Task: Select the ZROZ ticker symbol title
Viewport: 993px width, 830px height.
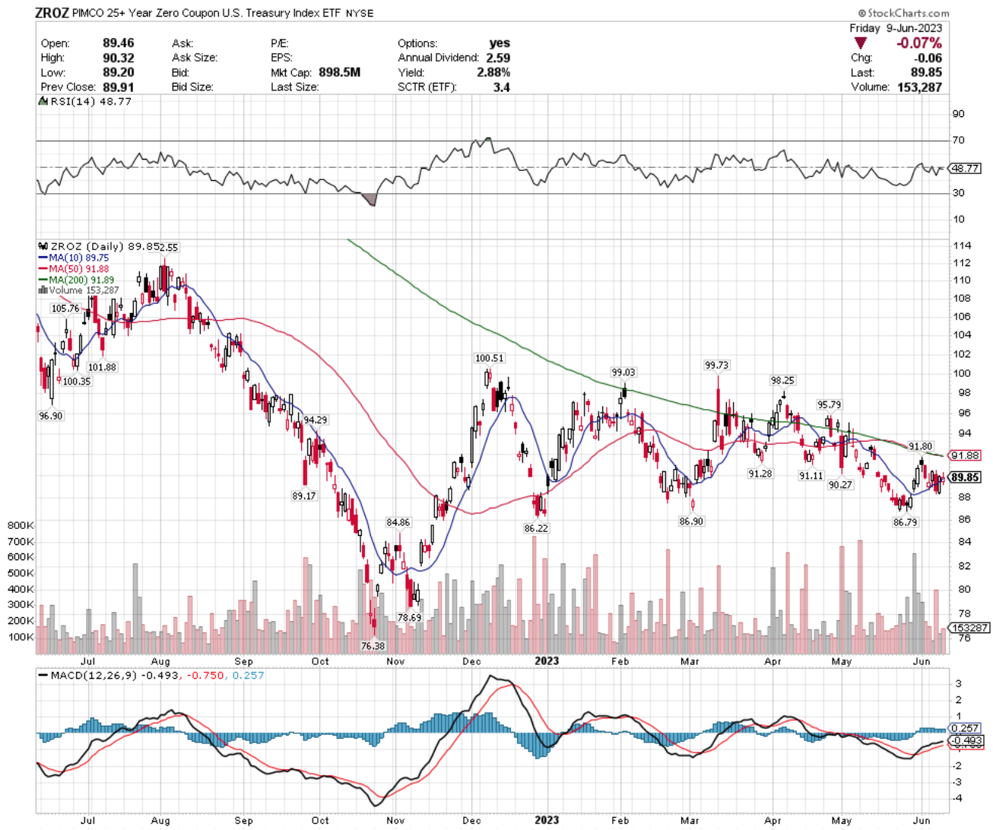Action: click(52, 13)
